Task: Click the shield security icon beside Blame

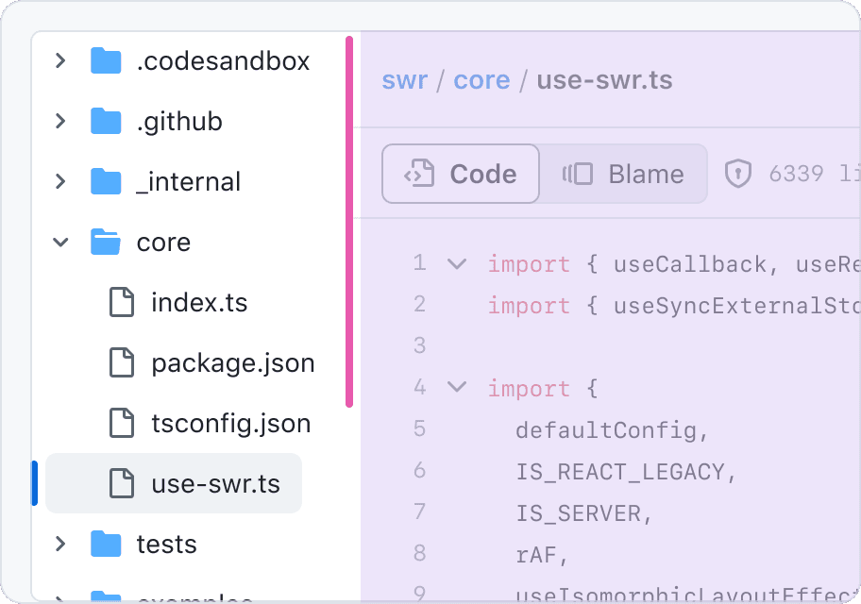Action: 737,174
